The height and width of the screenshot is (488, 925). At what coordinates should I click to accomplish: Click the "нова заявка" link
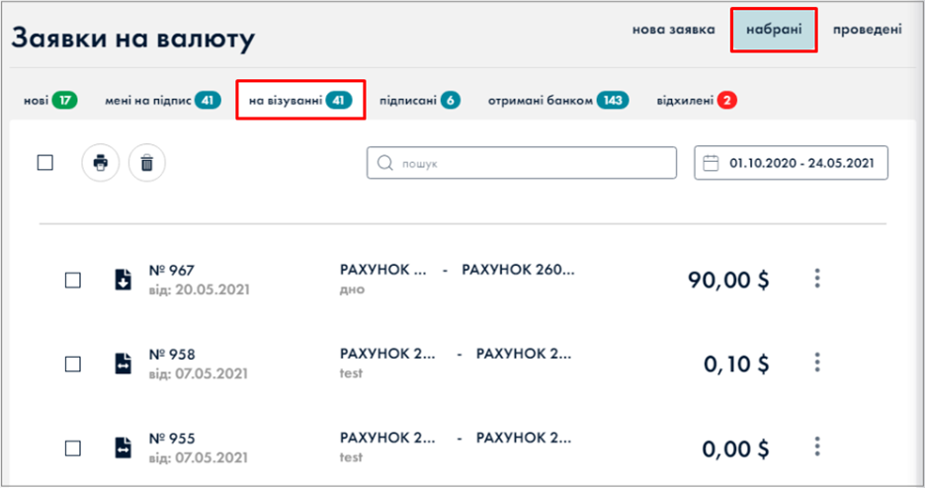click(673, 30)
